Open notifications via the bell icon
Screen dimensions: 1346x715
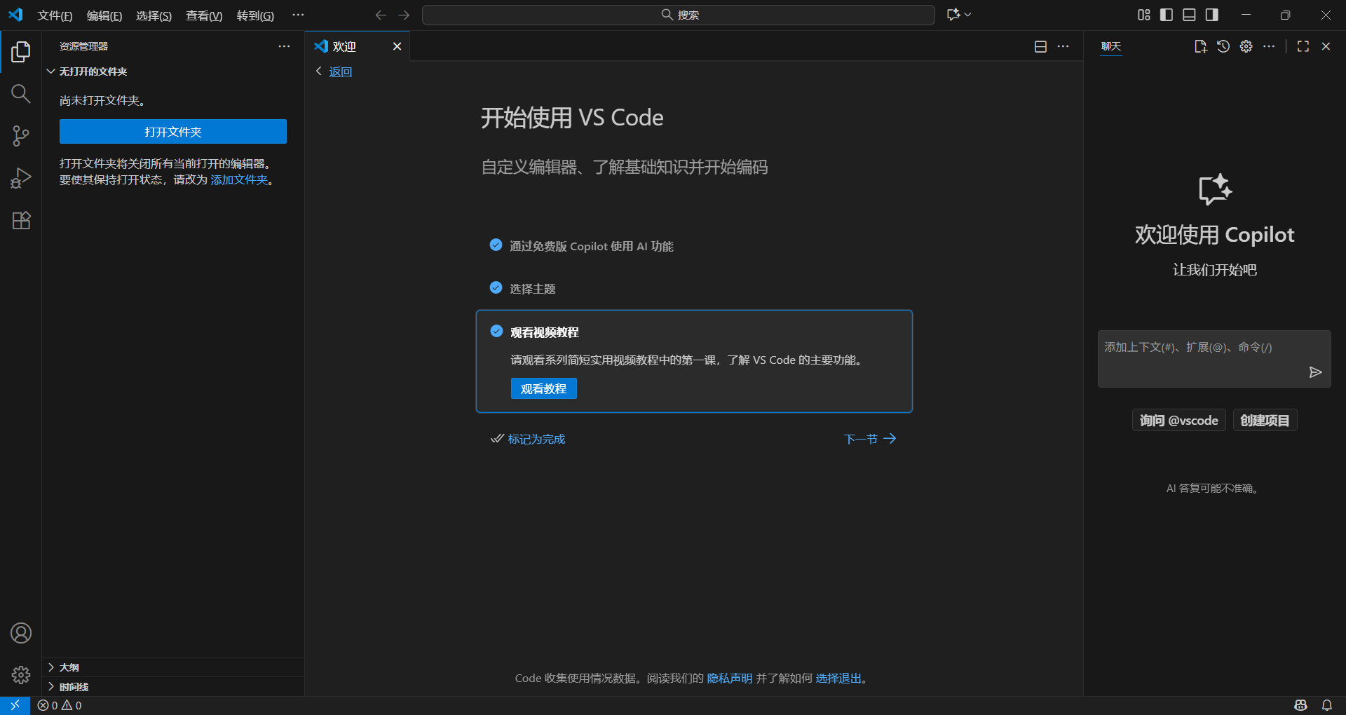[1326, 705]
